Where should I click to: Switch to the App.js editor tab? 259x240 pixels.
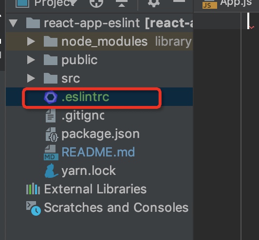tap(227, 3)
